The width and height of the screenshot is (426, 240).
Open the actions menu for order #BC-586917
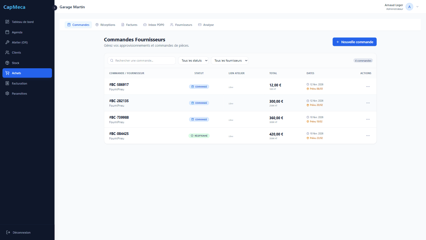[368, 87]
